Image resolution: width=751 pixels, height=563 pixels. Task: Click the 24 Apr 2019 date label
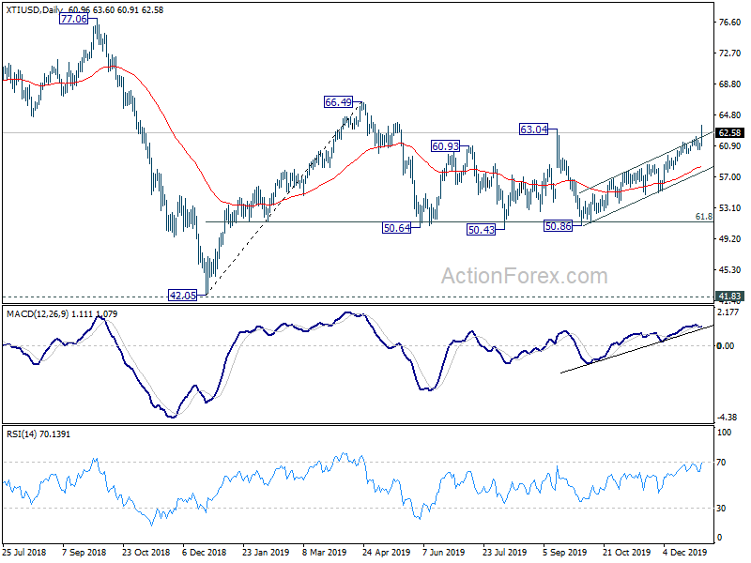[386, 552]
